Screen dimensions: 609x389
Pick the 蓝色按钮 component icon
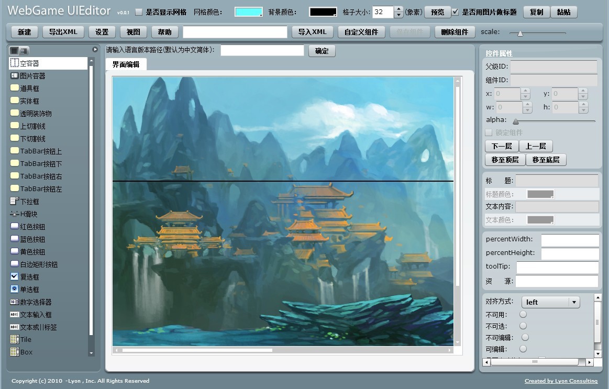pyautogui.click(x=14, y=239)
